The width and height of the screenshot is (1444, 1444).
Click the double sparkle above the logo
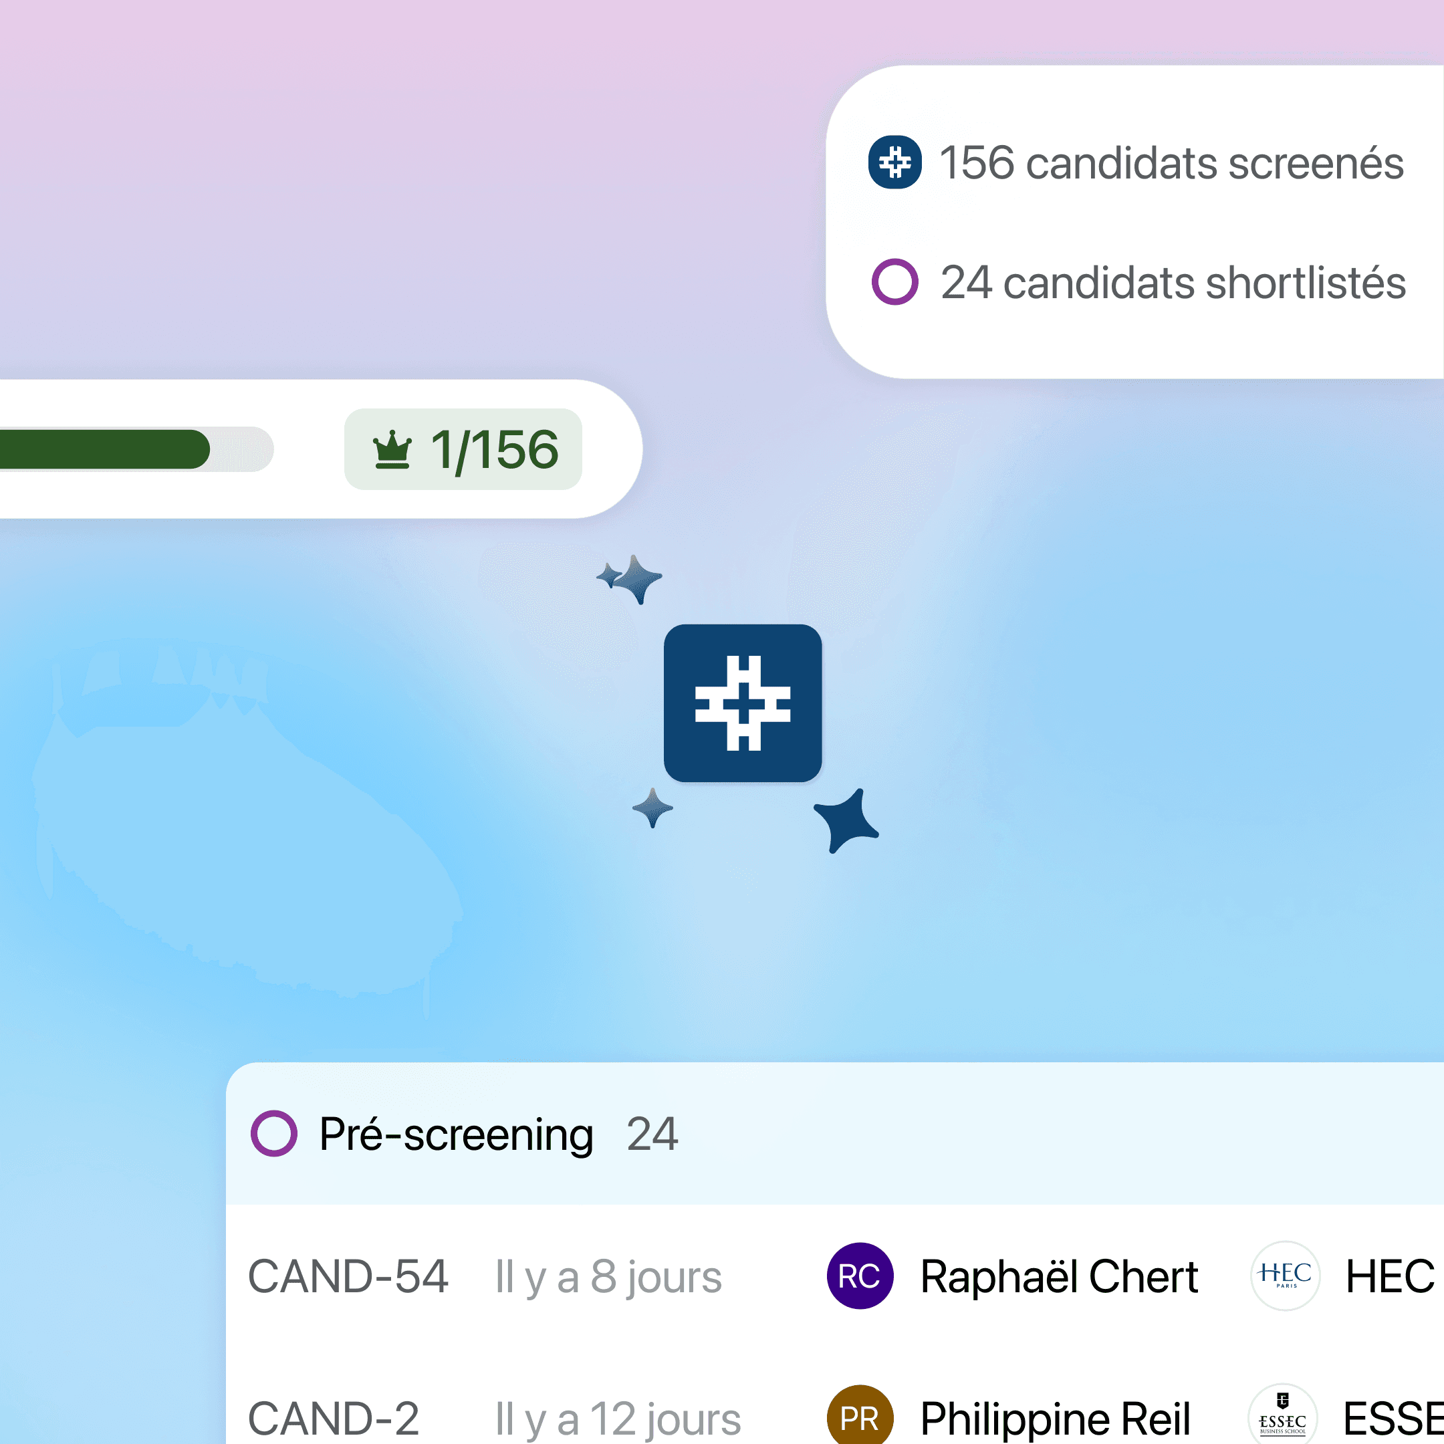coord(629,579)
